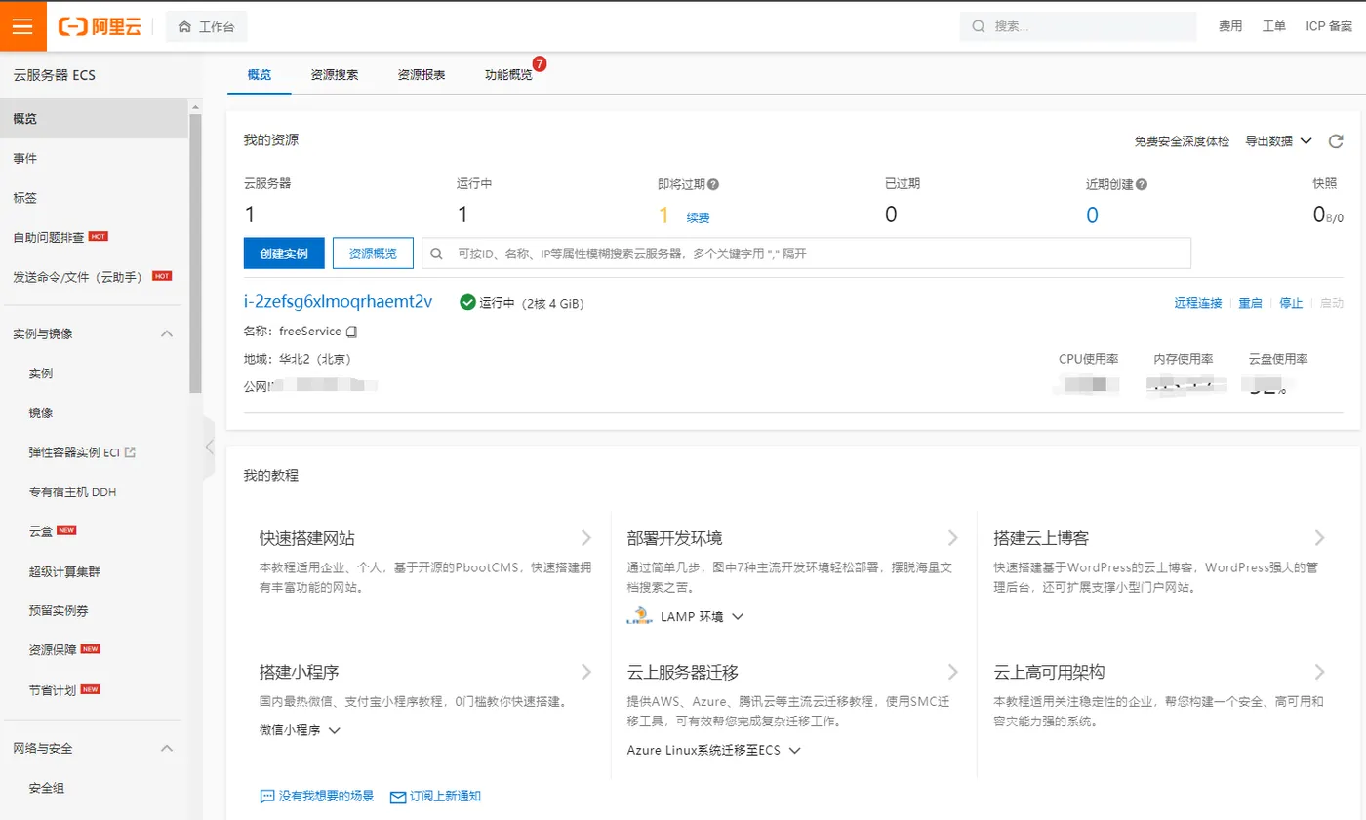Click the Alibaba Cloud logo
Screen dimensions: 1366x820
(100, 26)
